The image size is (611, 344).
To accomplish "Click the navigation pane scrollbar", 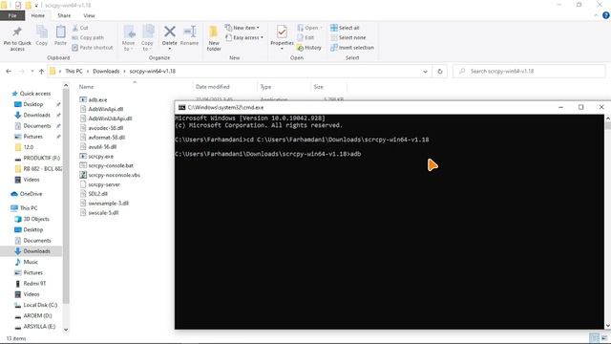I will pyautogui.click(x=66, y=195).
